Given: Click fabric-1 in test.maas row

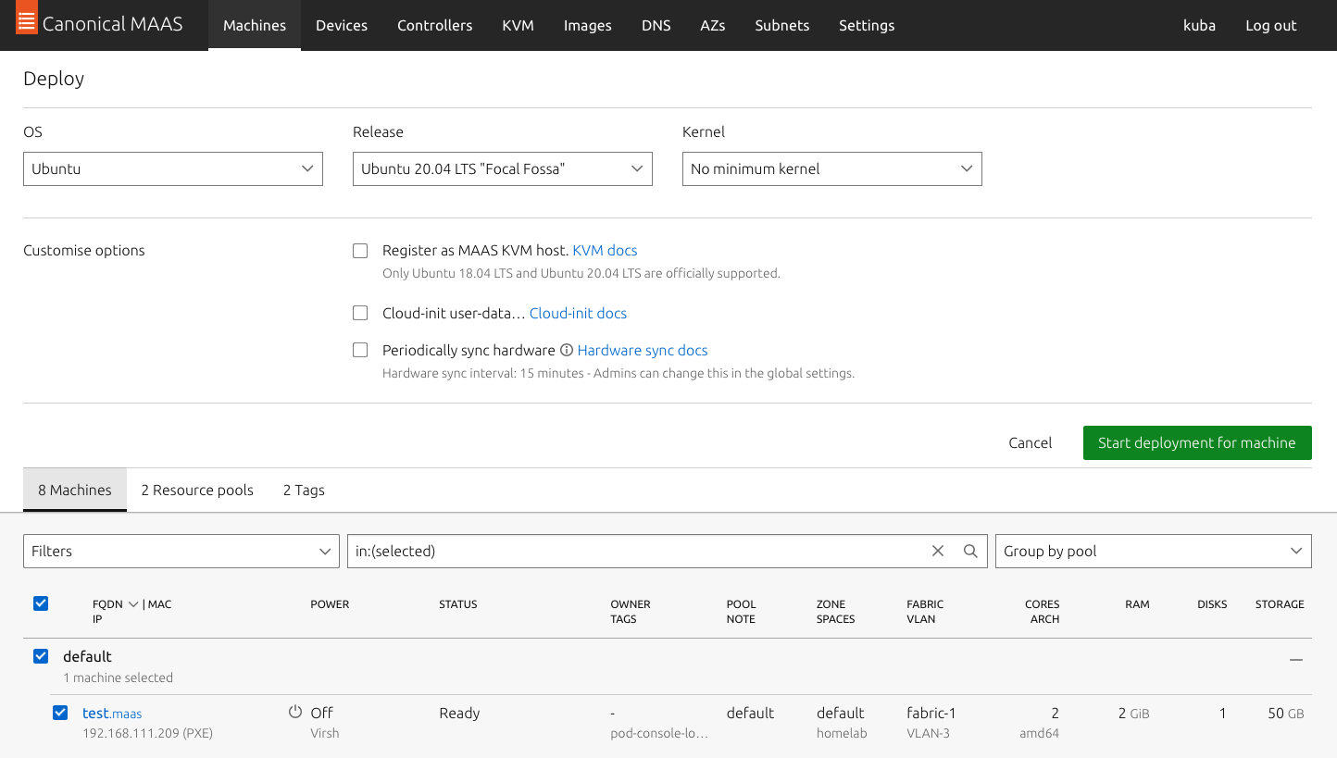Looking at the screenshot, I should click(x=931, y=713).
